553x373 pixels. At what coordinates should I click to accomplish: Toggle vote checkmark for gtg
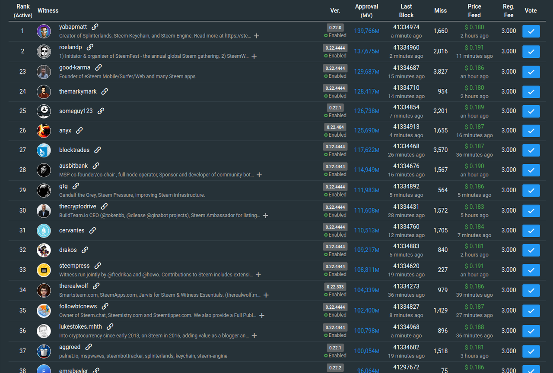coord(531,190)
